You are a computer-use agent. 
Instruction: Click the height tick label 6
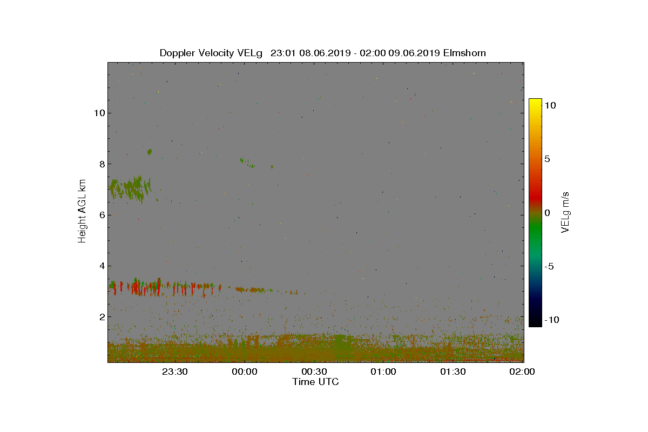101,215
